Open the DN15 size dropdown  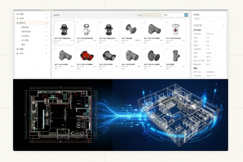coord(209,19)
